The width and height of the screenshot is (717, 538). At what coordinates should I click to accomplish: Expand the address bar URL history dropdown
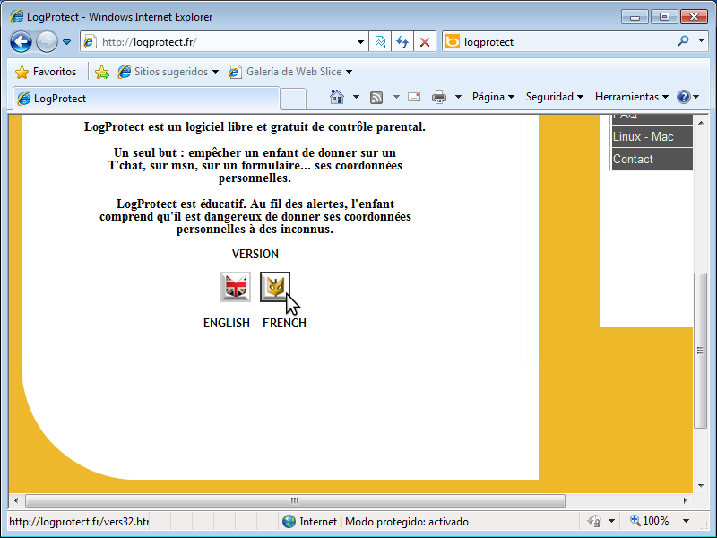361,42
